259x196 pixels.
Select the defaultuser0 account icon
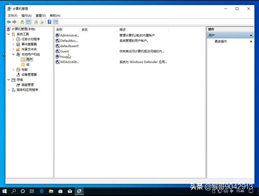[x=58, y=46]
